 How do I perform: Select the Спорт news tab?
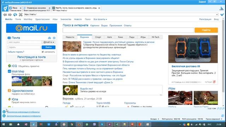98,37
